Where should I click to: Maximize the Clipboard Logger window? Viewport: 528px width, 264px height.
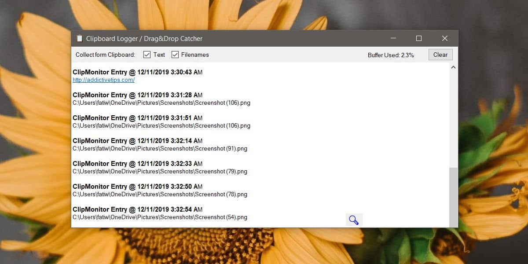click(x=419, y=38)
